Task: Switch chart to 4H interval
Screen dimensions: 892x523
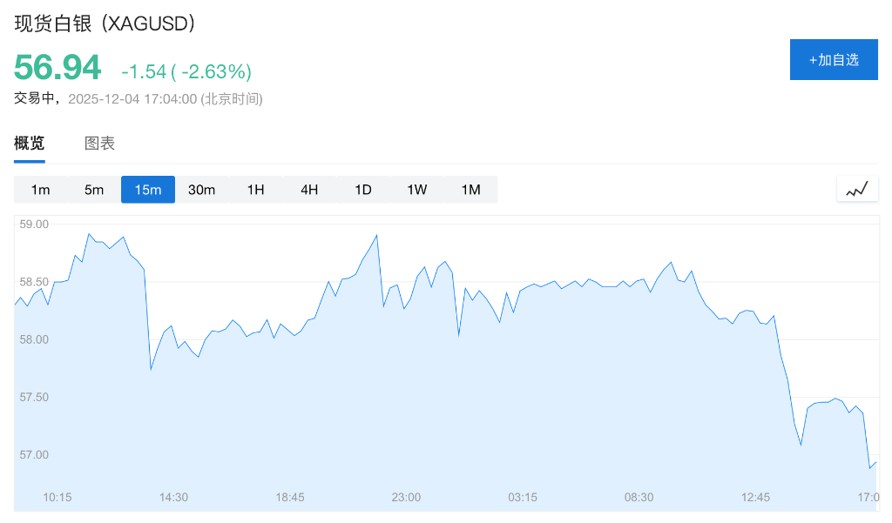Action: coord(309,190)
